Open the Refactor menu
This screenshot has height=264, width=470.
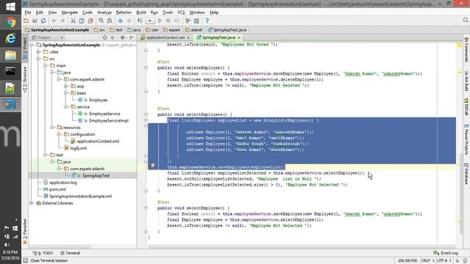point(124,12)
